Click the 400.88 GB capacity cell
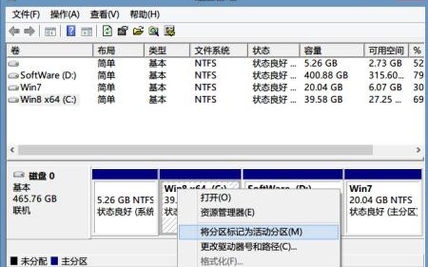The image size is (428, 267). pos(326,75)
